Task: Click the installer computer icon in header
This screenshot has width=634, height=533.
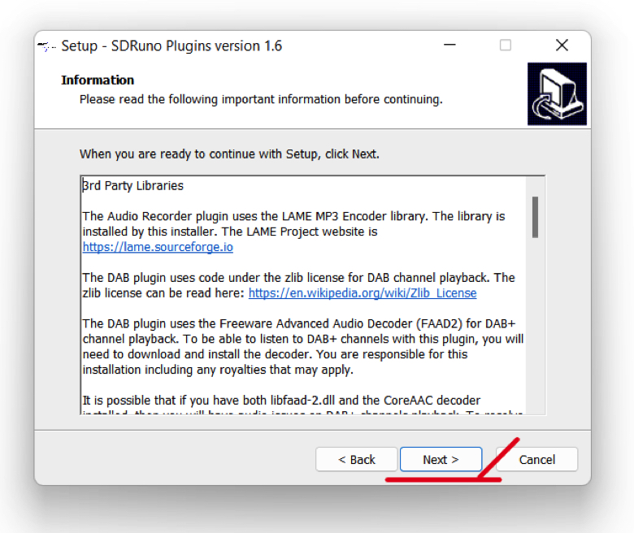Action: pyautogui.click(x=557, y=93)
